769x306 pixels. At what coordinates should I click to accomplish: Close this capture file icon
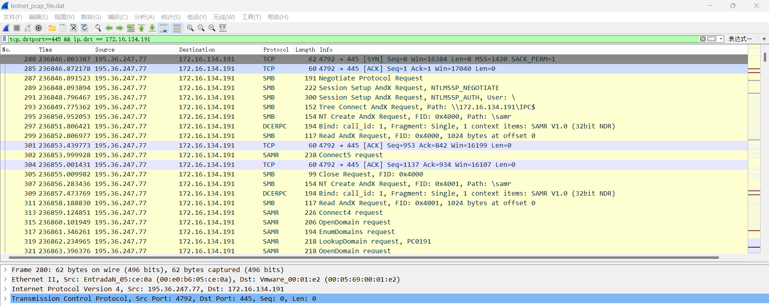pos(74,28)
